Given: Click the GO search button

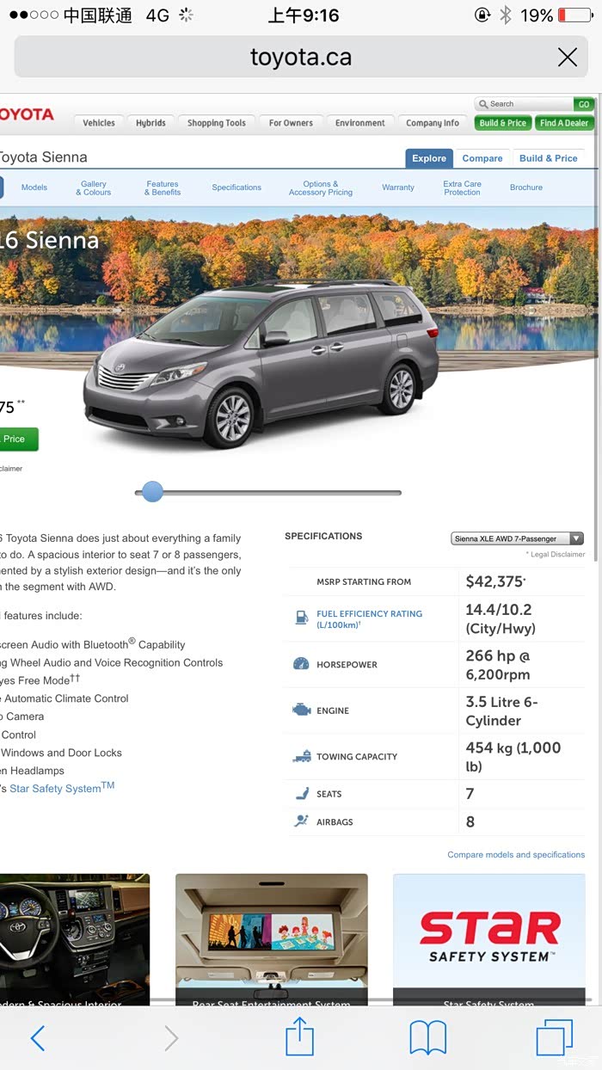Looking at the screenshot, I should [x=584, y=104].
